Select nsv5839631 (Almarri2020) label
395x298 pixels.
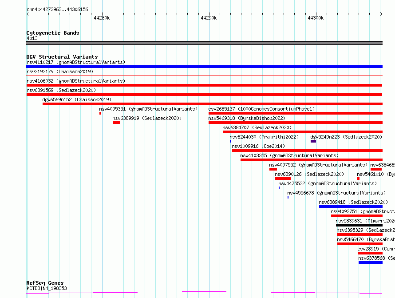365,221
